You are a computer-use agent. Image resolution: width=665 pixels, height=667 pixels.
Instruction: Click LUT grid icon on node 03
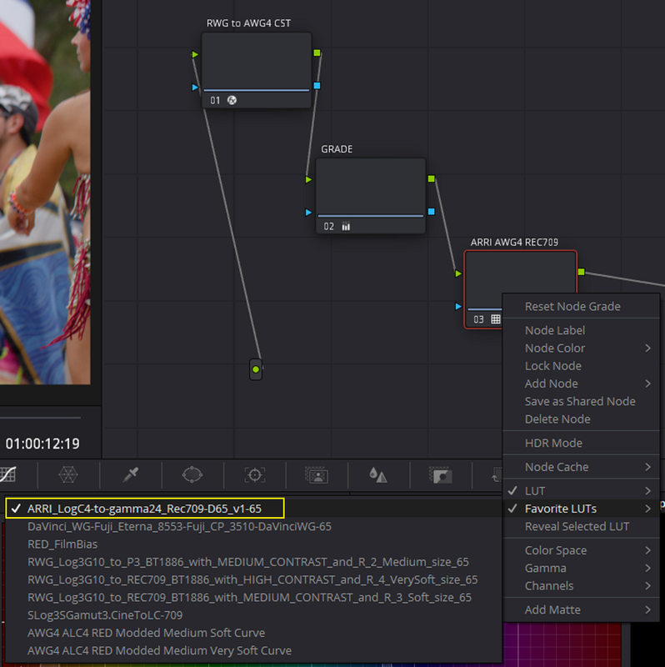(x=495, y=319)
